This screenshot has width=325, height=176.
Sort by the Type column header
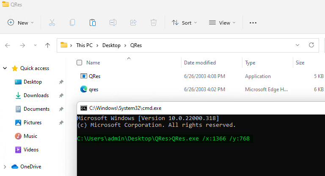point(250,63)
